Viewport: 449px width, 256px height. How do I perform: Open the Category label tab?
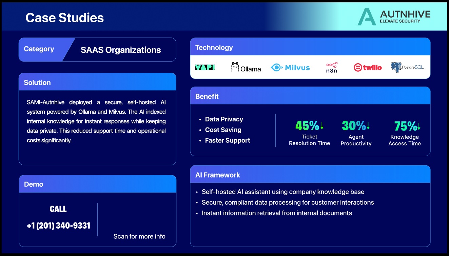(39, 49)
